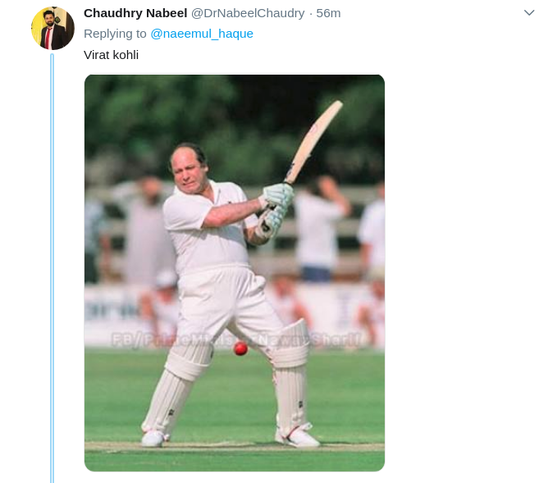The image size is (557, 483).
Task: Open the @DrNabeelChaudry handle
Action: tap(248, 13)
